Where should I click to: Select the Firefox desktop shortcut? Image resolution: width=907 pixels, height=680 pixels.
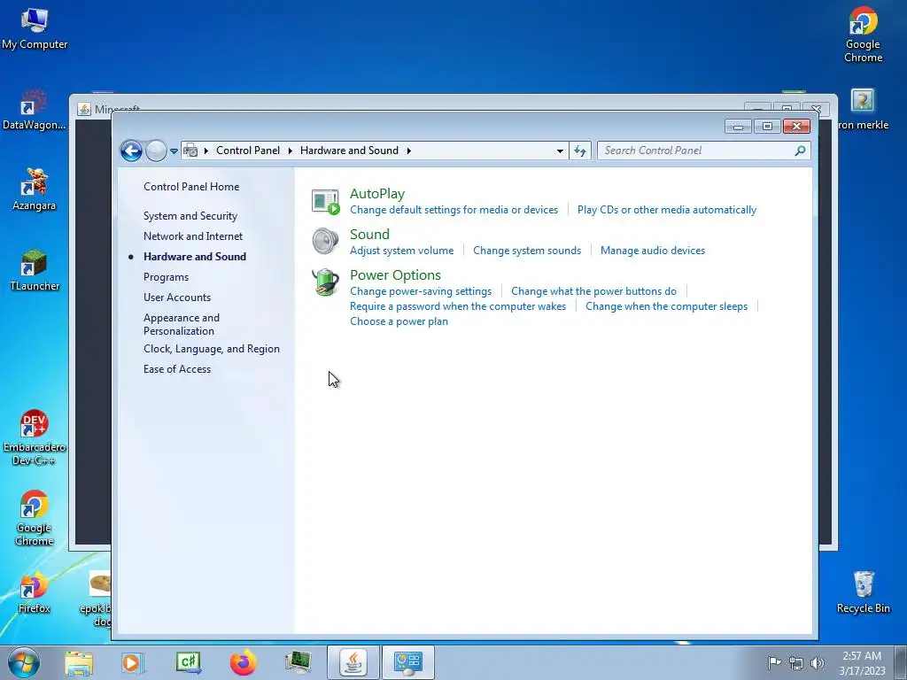(x=35, y=592)
